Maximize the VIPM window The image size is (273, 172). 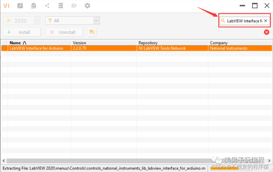pos(255,6)
